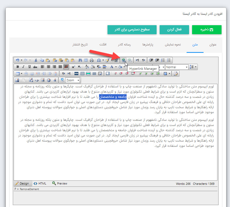Click the Insert Symbol (Omega) icon
Viewport: 230px width, 207px height.
[99, 60]
